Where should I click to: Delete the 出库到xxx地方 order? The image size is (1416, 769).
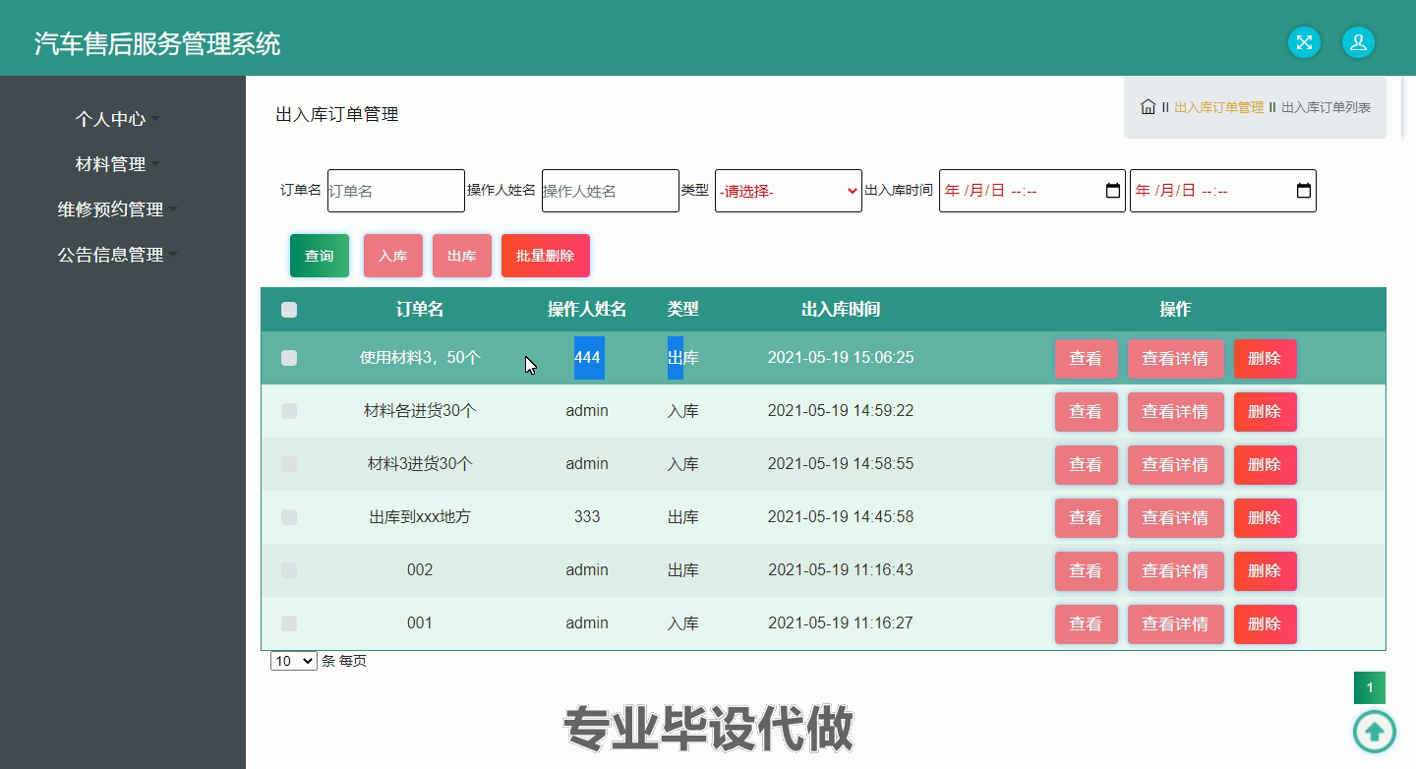pyautogui.click(x=1266, y=518)
